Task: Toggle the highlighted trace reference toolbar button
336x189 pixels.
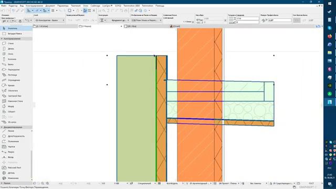Action: point(85,10)
